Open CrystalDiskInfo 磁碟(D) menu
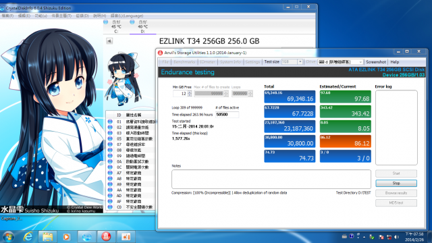Image resolution: width=432 pixels, height=243 pixels. (82, 16)
